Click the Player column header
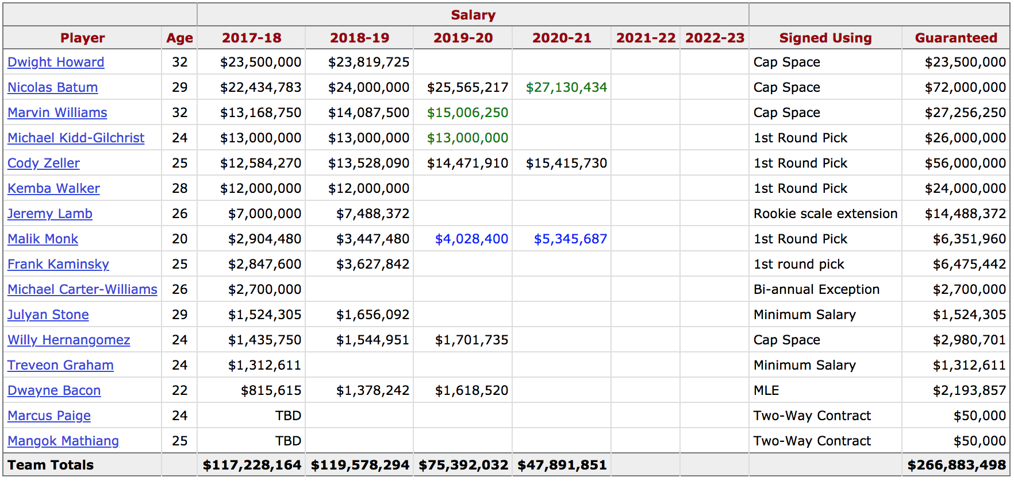Screen dimensions: 1014x481 (x=82, y=38)
